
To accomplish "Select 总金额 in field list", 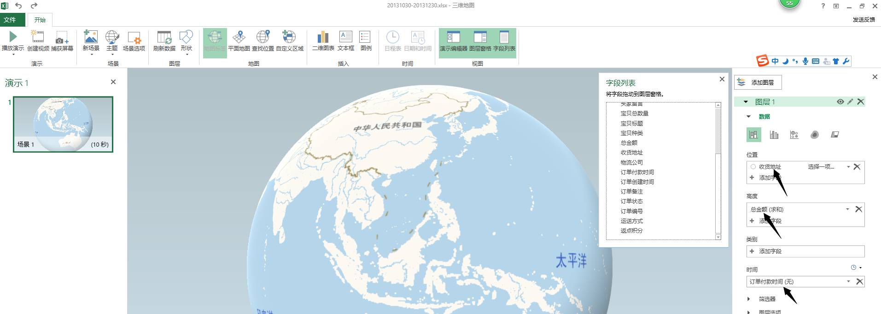I will pyautogui.click(x=629, y=143).
